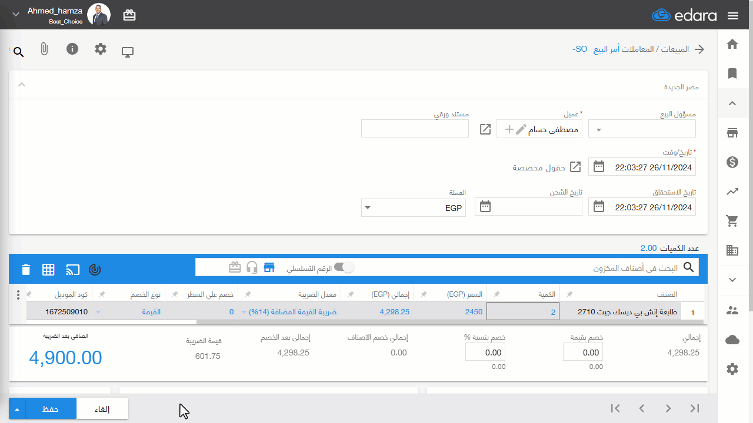Pin the الكمية column
This screenshot has width=753, height=423.
pos(497,294)
